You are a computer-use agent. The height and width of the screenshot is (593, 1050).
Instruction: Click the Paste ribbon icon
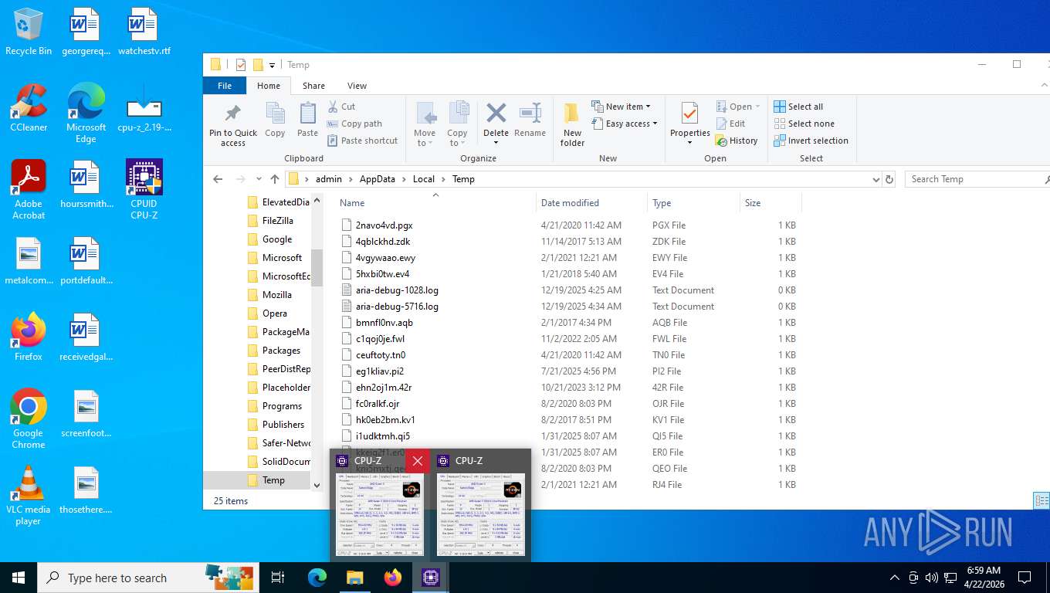(307, 120)
